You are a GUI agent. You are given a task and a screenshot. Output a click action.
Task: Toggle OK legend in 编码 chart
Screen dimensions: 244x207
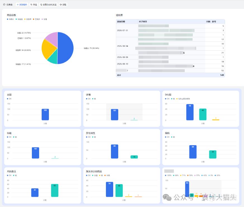click(x=167, y=137)
